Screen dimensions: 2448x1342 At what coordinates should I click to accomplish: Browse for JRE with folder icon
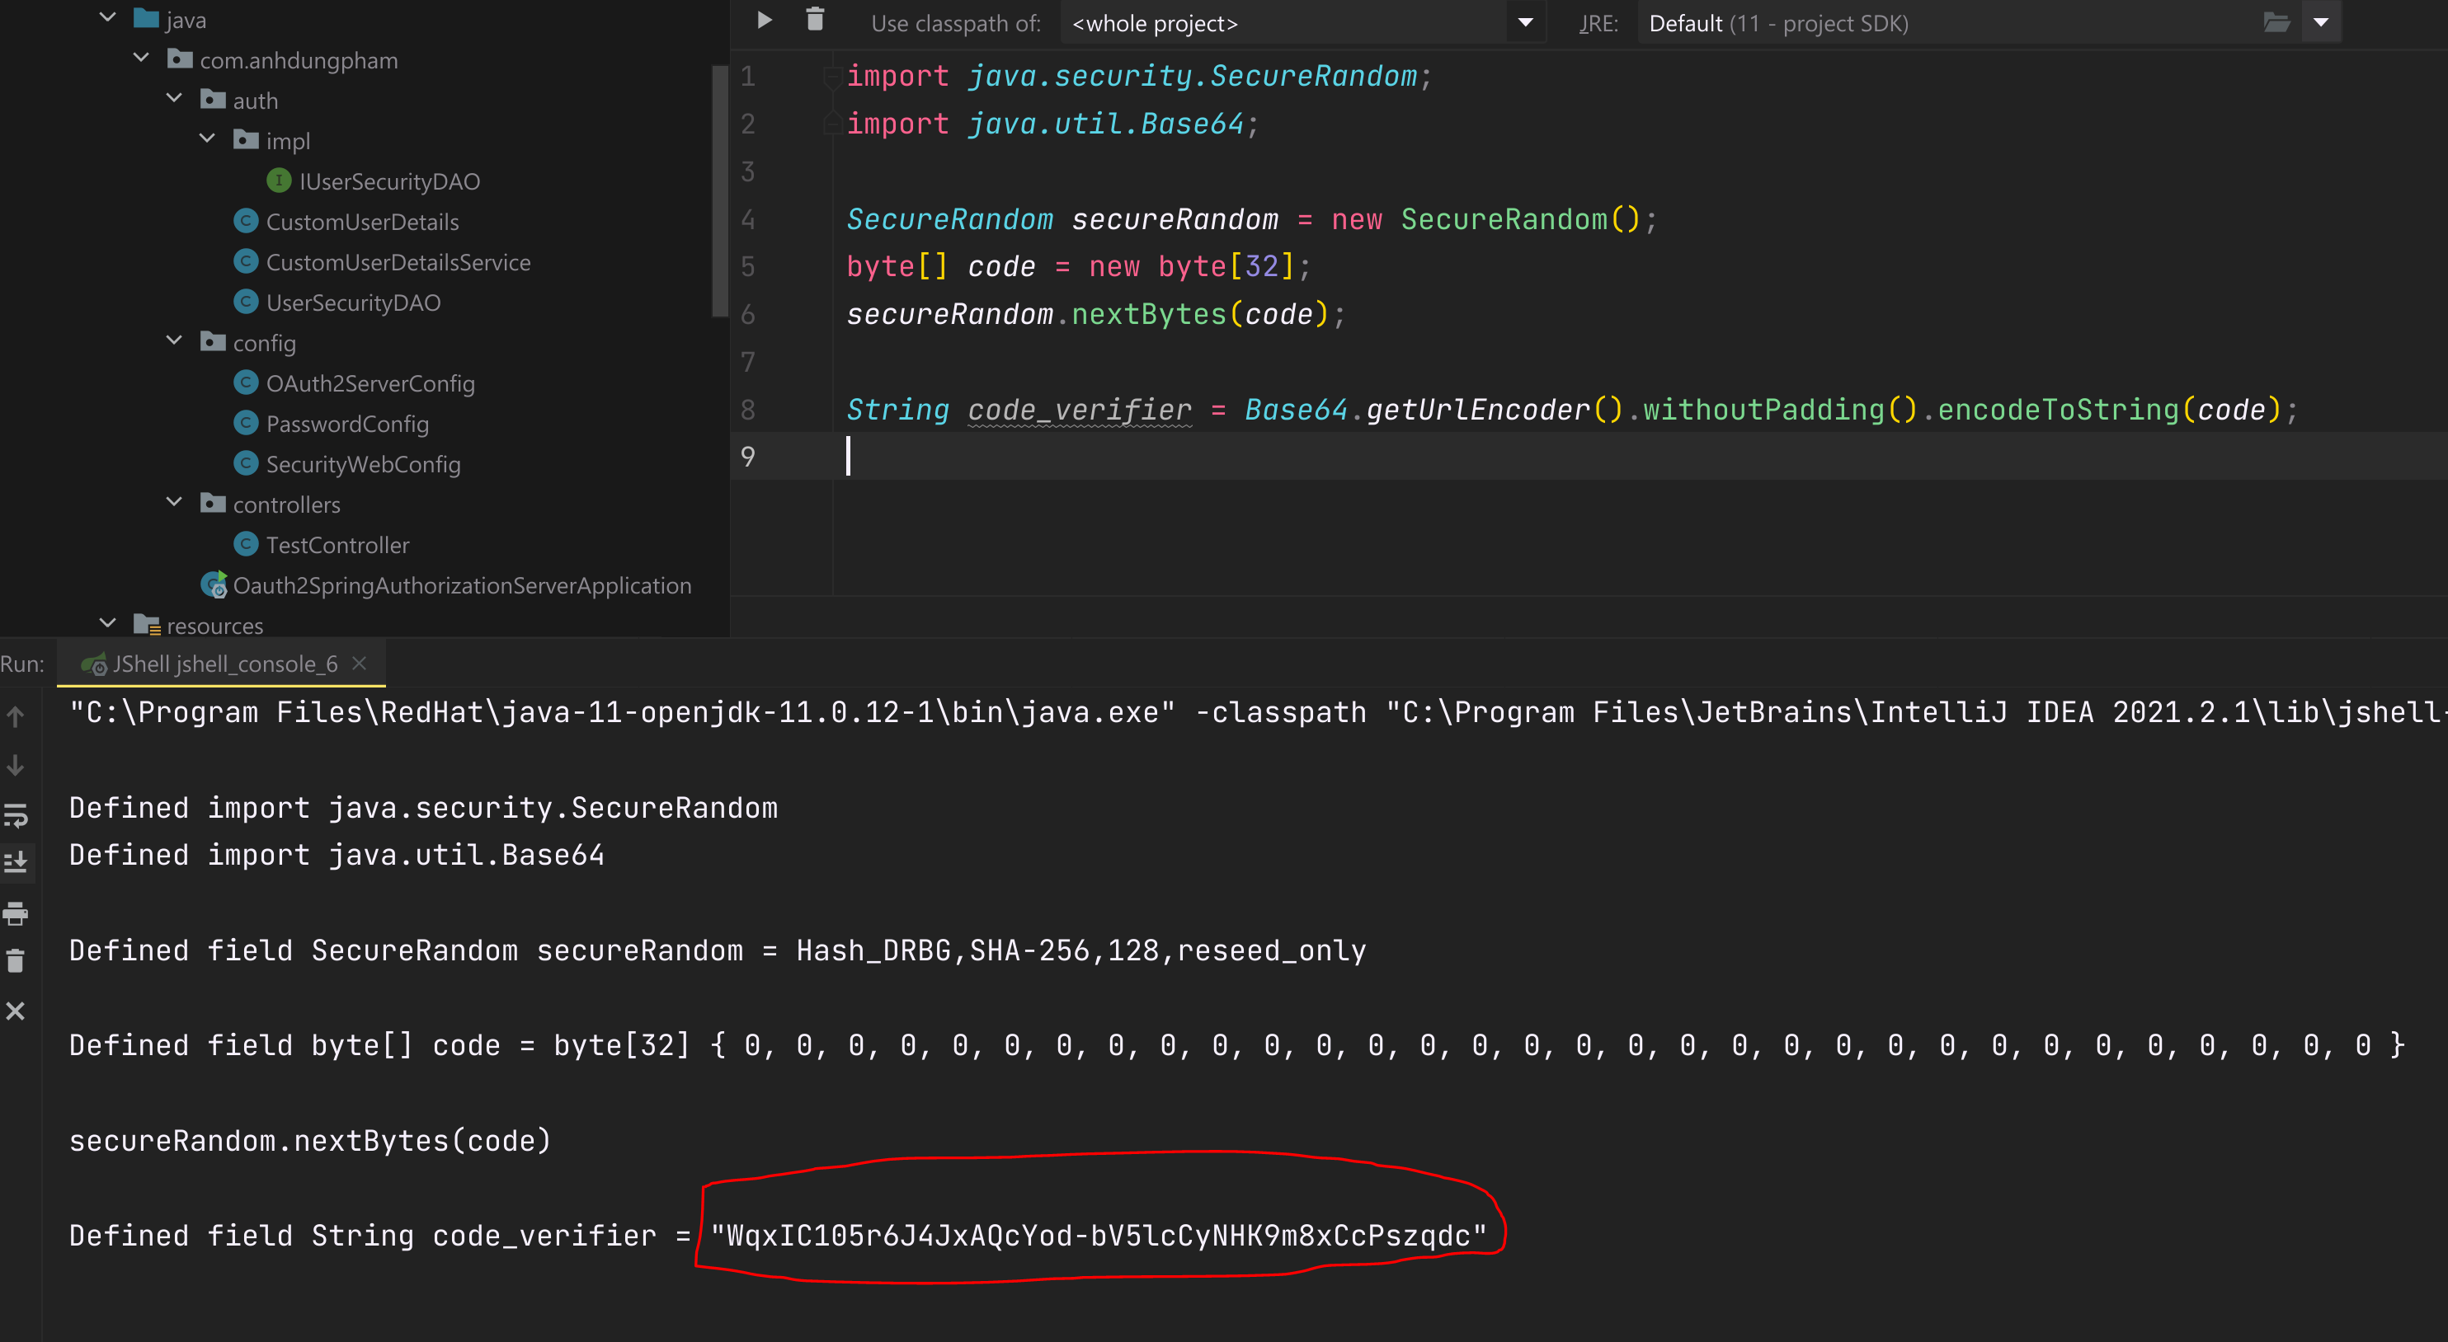click(x=2277, y=23)
